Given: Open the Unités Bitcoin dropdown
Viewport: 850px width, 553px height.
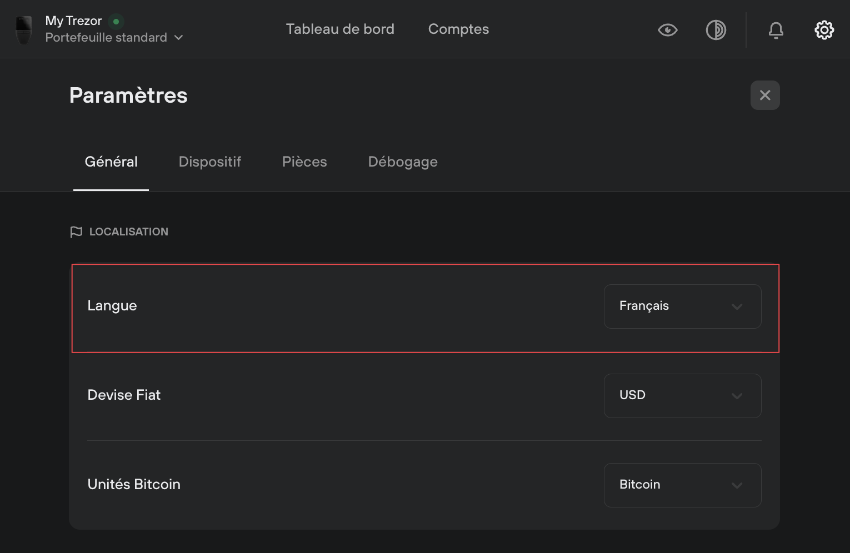Looking at the screenshot, I should pos(682,485).
